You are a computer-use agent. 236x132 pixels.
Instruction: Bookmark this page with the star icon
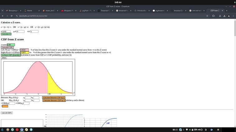pyautogui.click(x=207, y=16)
